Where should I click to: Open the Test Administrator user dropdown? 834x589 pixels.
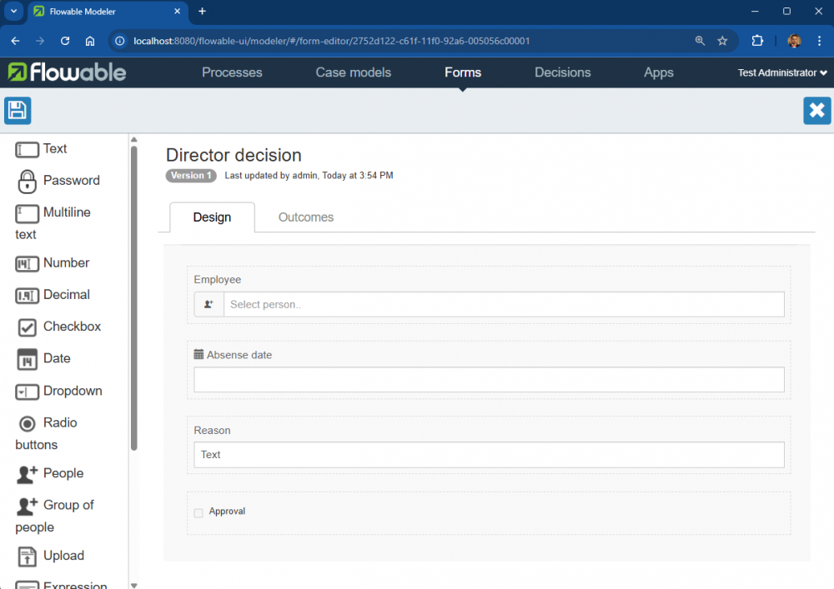point(781,73)
